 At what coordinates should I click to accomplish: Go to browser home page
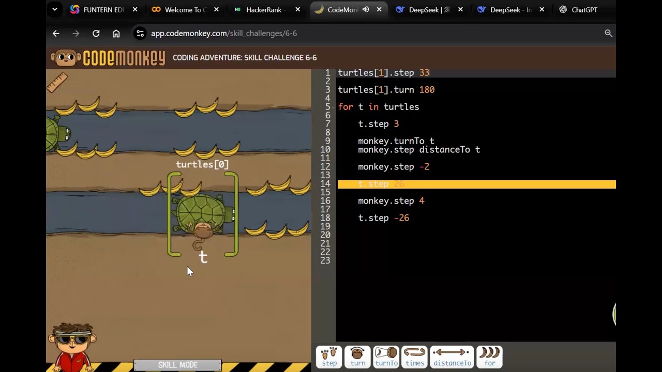point(116,33)
